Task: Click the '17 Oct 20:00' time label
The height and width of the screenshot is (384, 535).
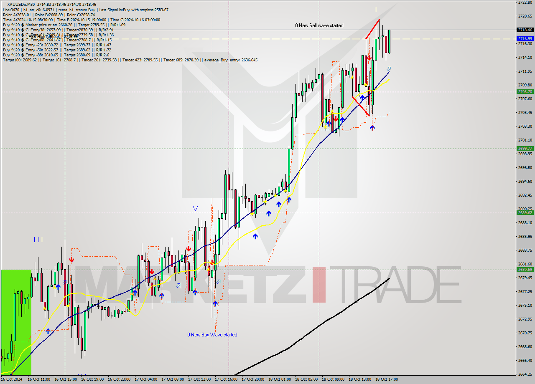Action: pyautogui.click(x=253, y=379)
